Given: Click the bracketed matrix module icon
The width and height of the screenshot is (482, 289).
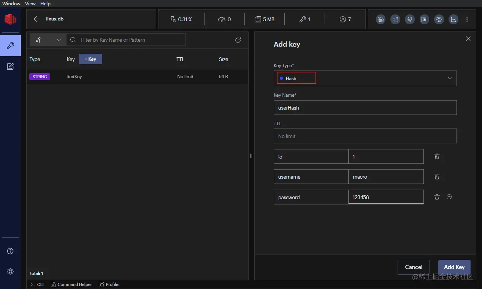Looking at the screenshot, I should (x=424, y=19).
